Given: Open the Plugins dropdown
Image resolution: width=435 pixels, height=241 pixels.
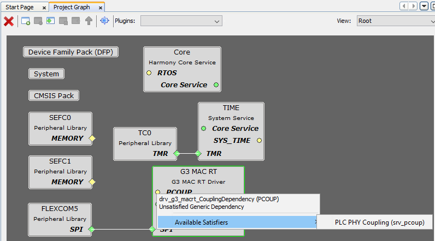Looking at the screenshot, I should [181, 21].
